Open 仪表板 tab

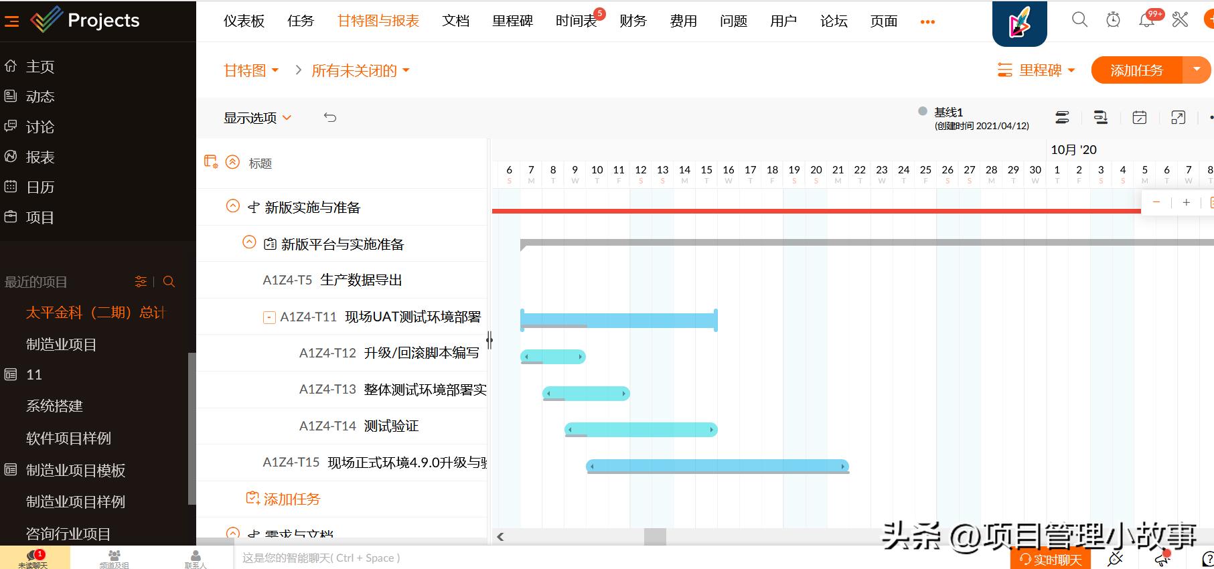coord(244,21)
